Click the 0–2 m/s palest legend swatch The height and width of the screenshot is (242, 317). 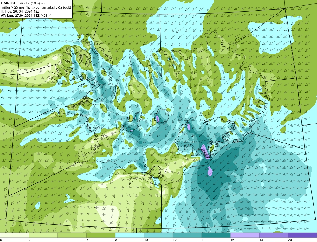pos(14,235)
